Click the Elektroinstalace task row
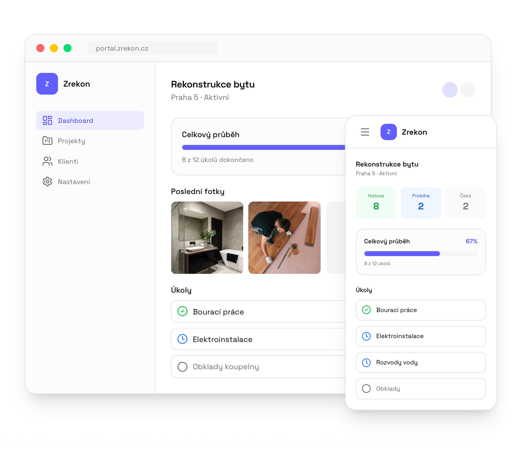 [x=223, y=339]
